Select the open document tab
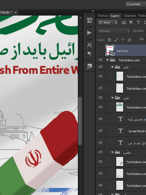The image size is (146, 195). 9,12
